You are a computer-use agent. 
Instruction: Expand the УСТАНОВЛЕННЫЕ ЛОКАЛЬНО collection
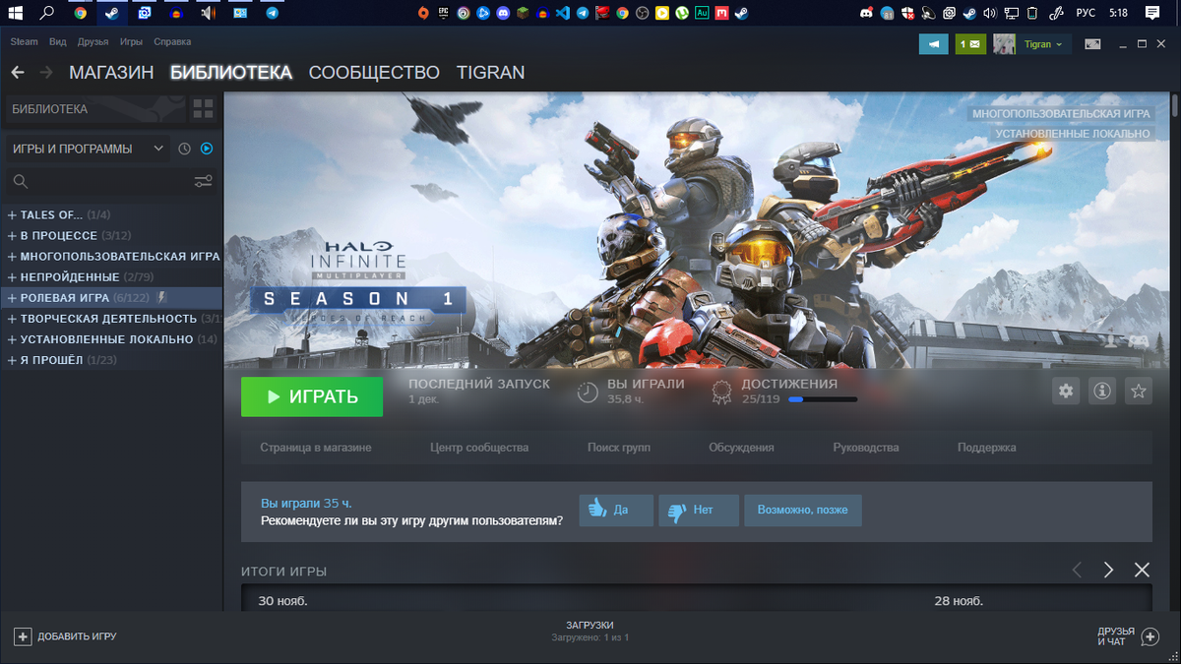(x=12, y=338)
